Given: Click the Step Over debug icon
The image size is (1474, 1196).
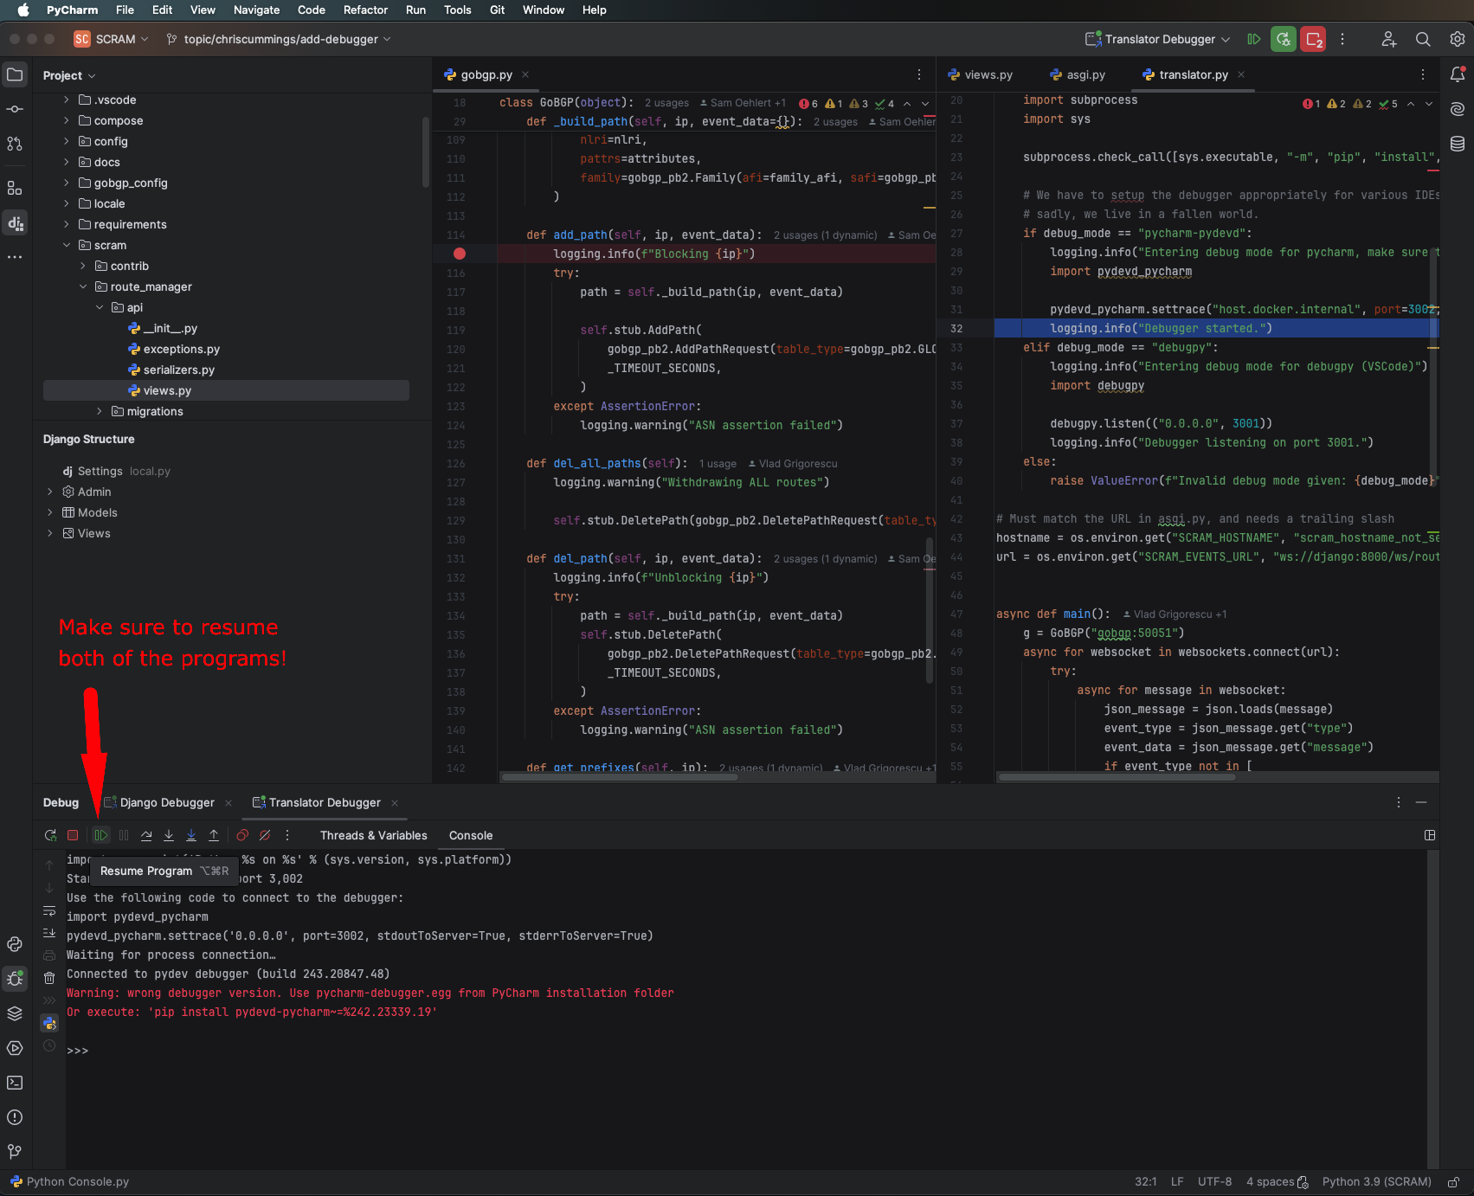Looking at the screenshot, I should [x=146, y=835].
